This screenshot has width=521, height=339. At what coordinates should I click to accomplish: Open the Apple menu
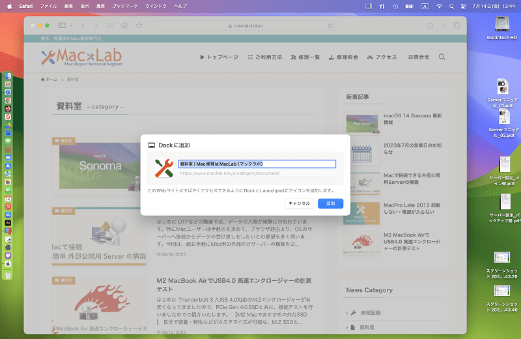click(9, 6)
